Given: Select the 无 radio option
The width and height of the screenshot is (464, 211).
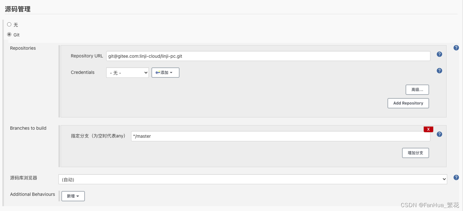Looking at the screenshot, I should point(9,24).
